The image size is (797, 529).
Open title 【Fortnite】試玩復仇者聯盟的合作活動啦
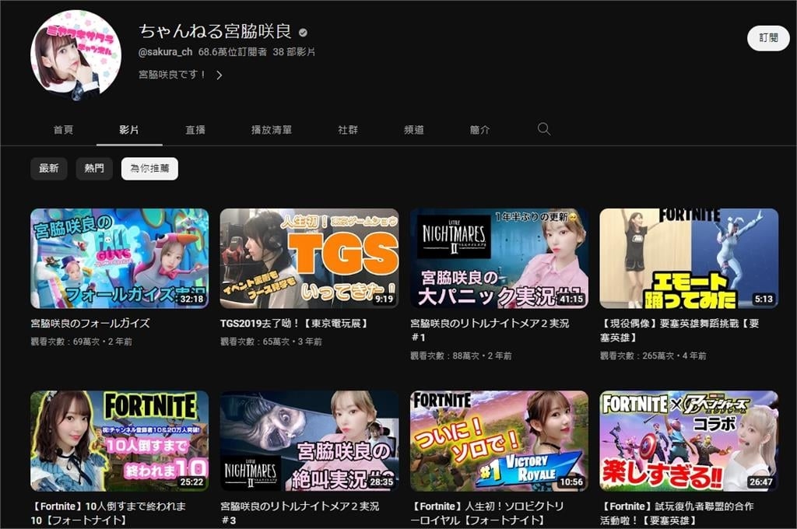(677, 513)
